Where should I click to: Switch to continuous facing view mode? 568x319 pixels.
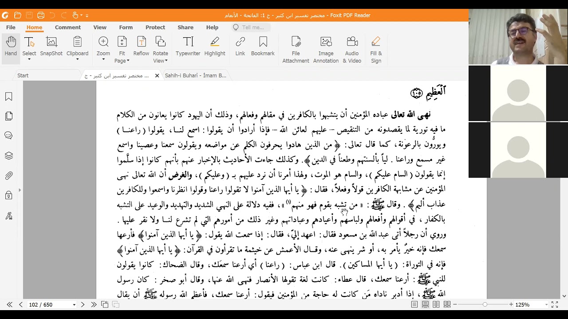pyautogui.click(x=447, y=304)
